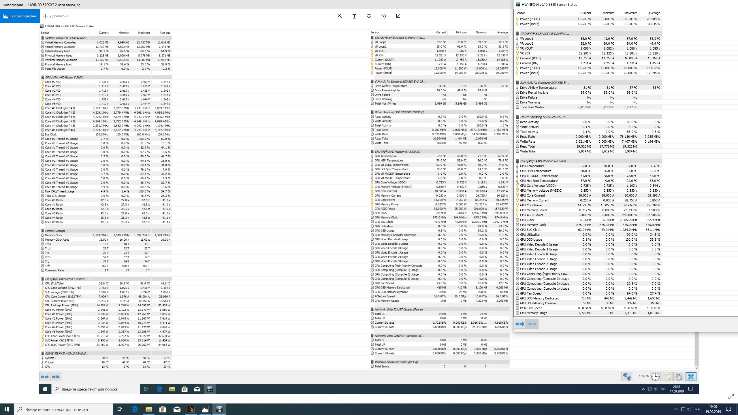The image size is (738, 415).
Task: Click the volume speaker tray icon
Action: [x=689, y=409]
